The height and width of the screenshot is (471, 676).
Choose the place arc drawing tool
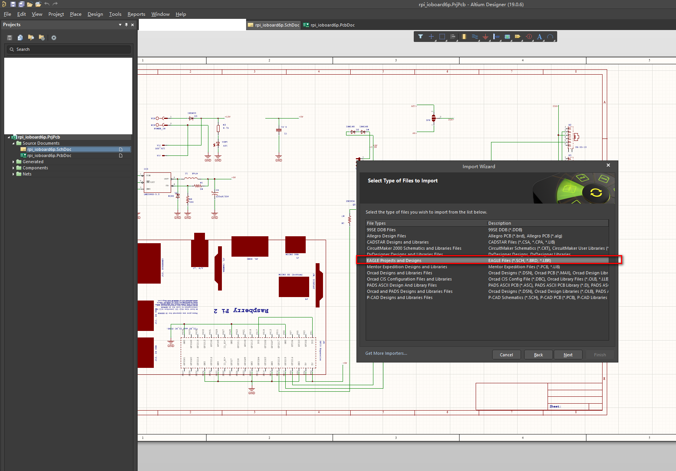550,37
